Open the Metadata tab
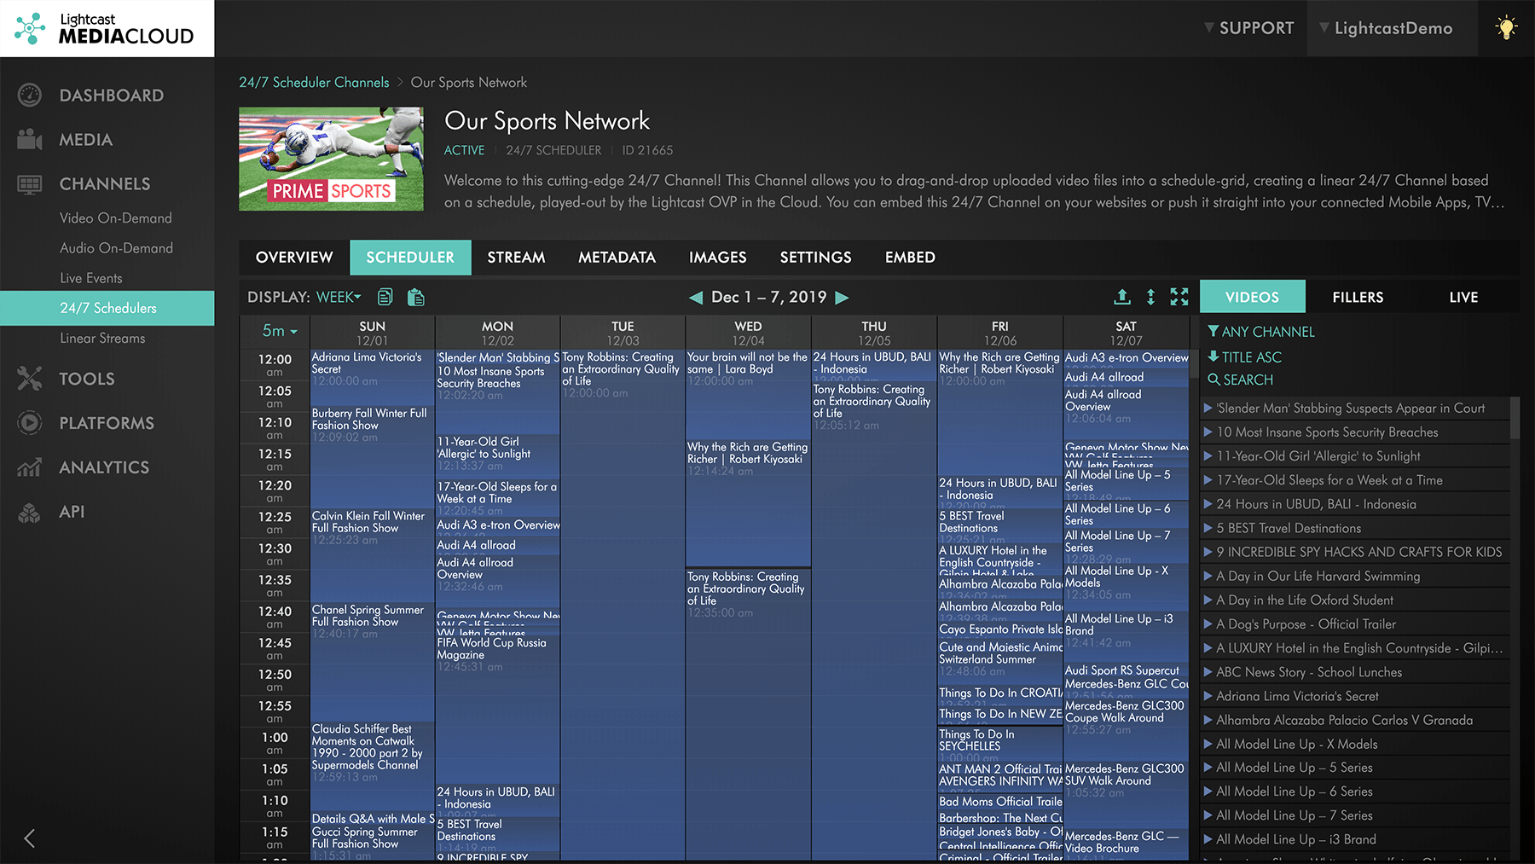Screen dimensions: 1535x864 pos(617,258)
